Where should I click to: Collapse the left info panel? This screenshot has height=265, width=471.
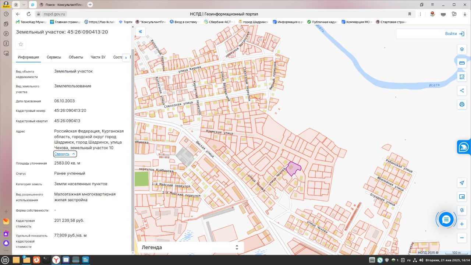click(140, 32)
